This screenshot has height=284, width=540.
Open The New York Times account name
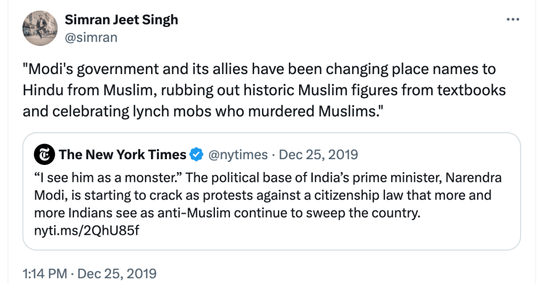[x=123, y=154]
